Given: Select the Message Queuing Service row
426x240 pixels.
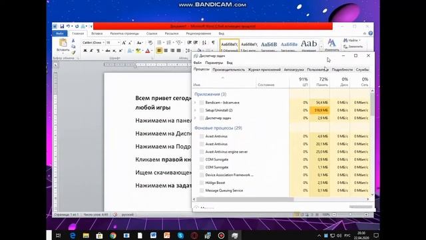Looking at the screenshot, I should [x=281, y=191].
